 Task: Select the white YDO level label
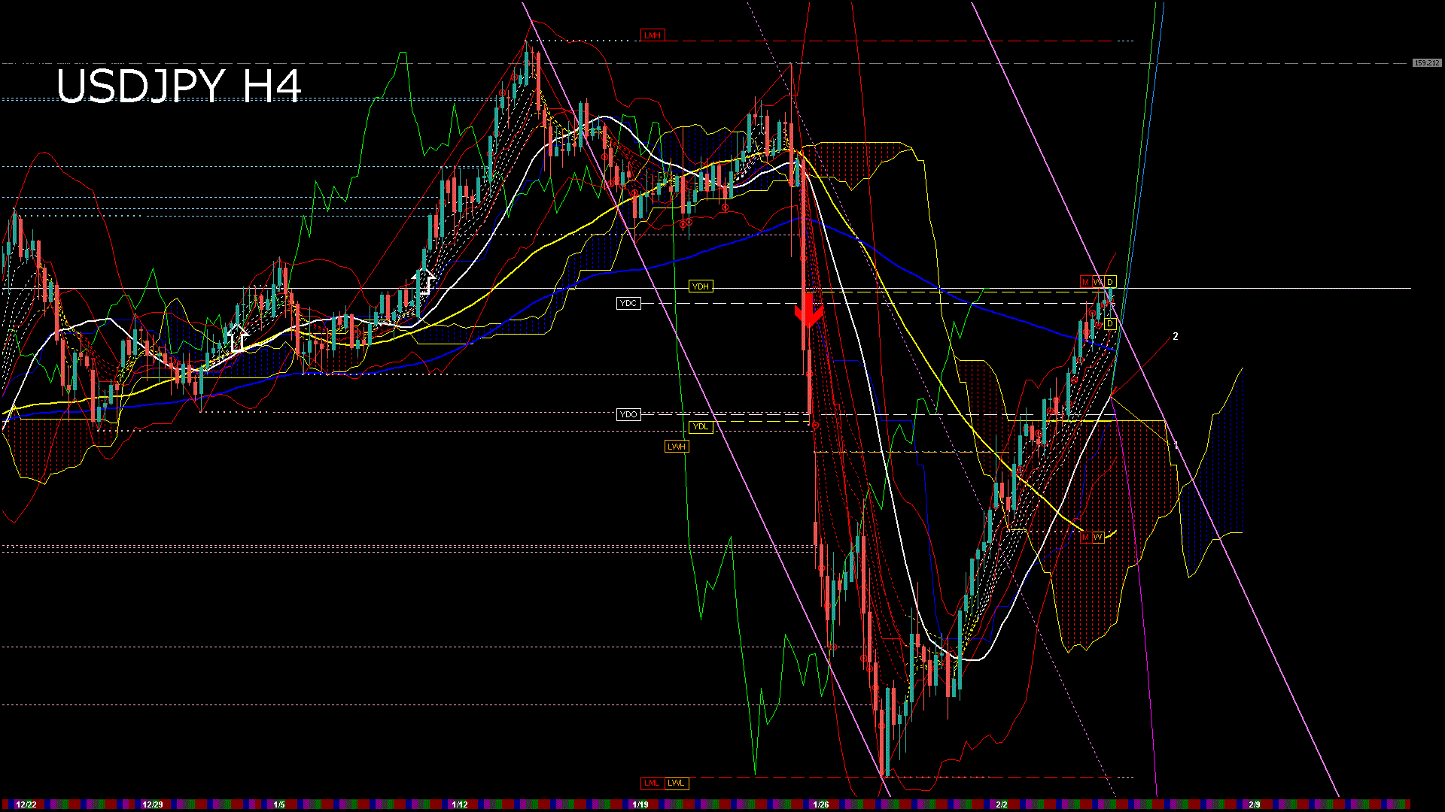pos(628,414)
